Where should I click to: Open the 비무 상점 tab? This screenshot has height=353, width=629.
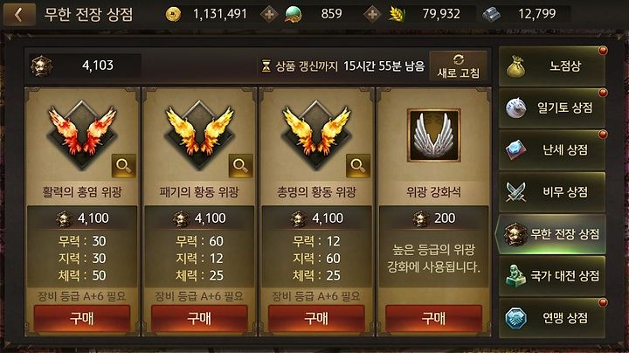[552, 191]
